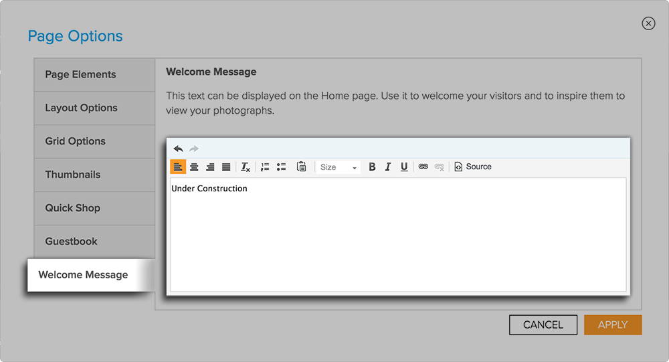Switch to Source view
The height and width of the screenshot is (362, 669).
pos(473,167)
